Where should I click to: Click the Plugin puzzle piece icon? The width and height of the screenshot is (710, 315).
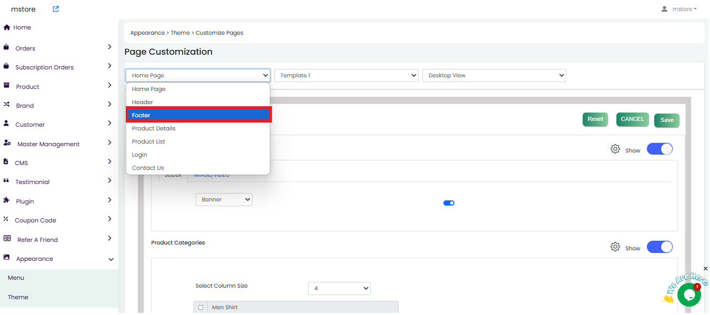(6, 200)
